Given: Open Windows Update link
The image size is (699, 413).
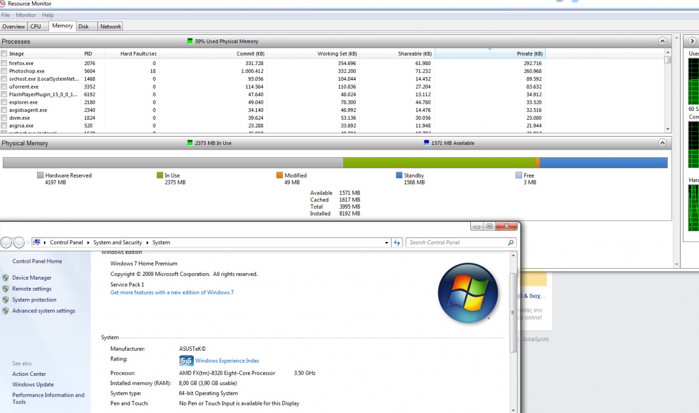Looking at the screenshot, I should coord(33,385).
